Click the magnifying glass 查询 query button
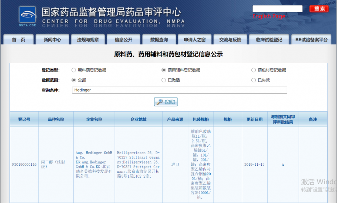Image resolution: width=337 pixels, height=203 pixels. point(166,102)
